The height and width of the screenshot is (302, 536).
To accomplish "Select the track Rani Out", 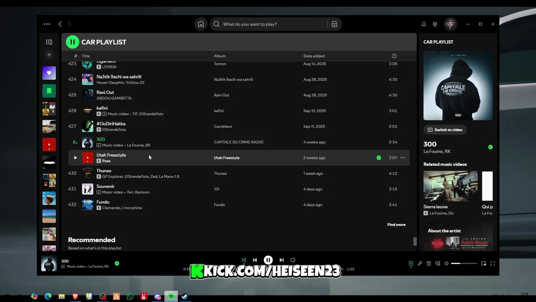I will click(x=239, y=95).
